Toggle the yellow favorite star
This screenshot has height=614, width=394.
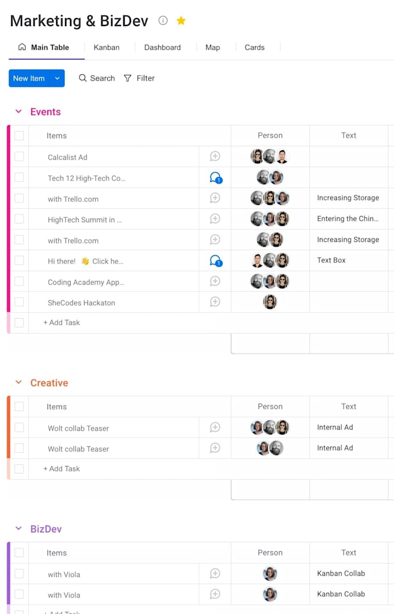[181, 20]
